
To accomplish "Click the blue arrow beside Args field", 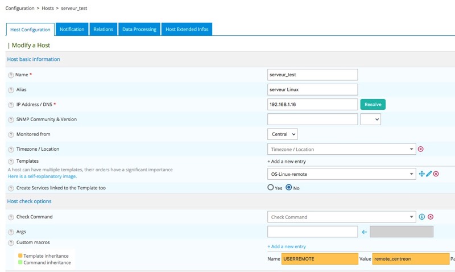I will 365,232.
